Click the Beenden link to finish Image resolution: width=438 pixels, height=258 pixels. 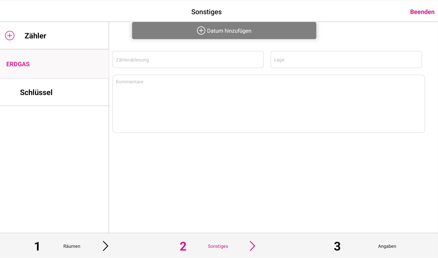(422, 12)
